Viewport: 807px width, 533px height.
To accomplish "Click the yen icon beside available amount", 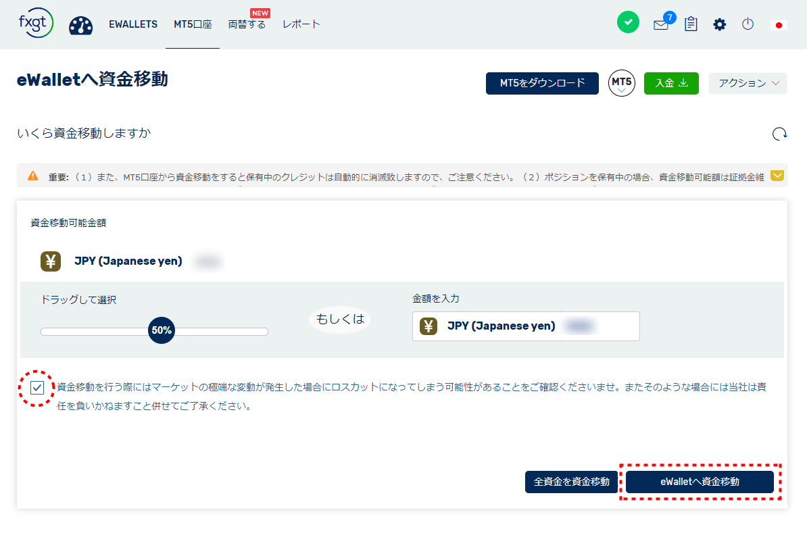I will click(51, 261).
